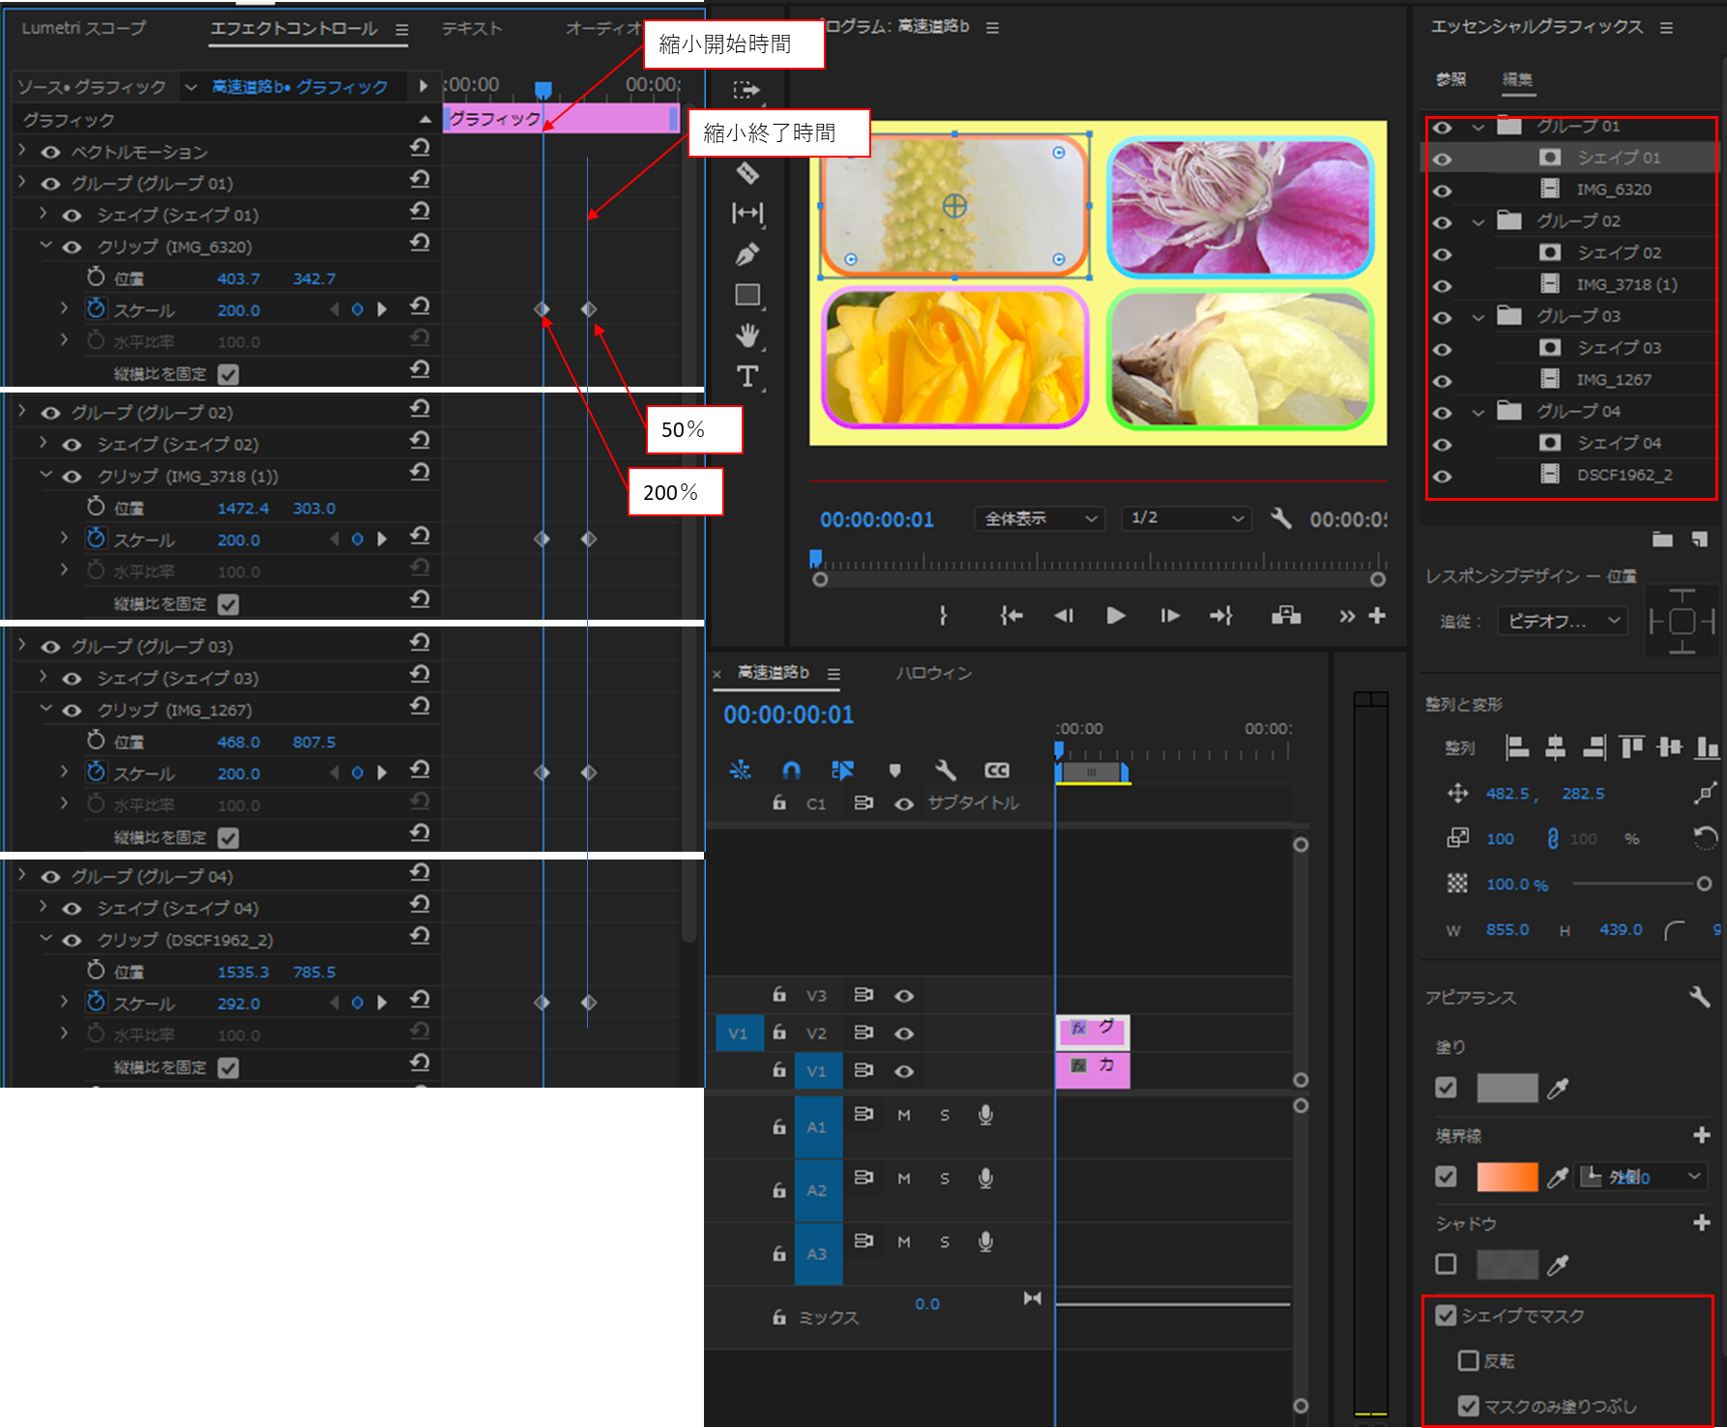The width and height of the screenshot is (1727, 1428).
Task: Click a スケール keyframe diamond for IMG_3718
Action: point(542,539)
